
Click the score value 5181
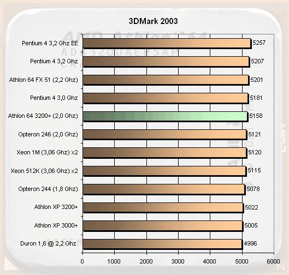coord(256,98)
